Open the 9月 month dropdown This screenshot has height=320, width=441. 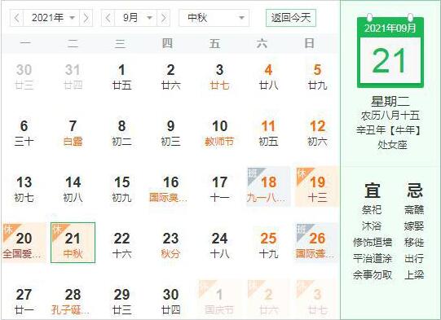[136, 18]
